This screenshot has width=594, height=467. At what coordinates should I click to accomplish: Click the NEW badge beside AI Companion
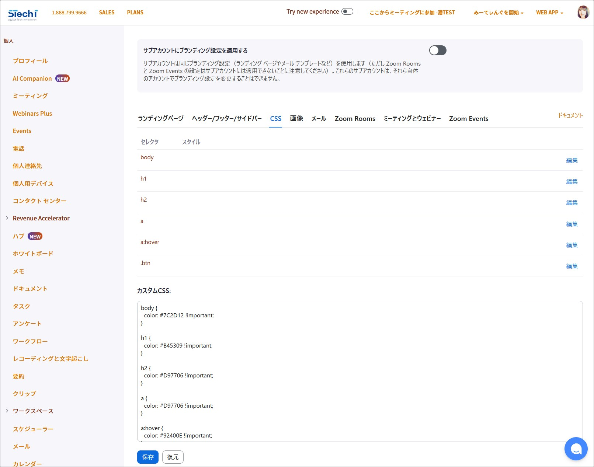pos(62,79)
